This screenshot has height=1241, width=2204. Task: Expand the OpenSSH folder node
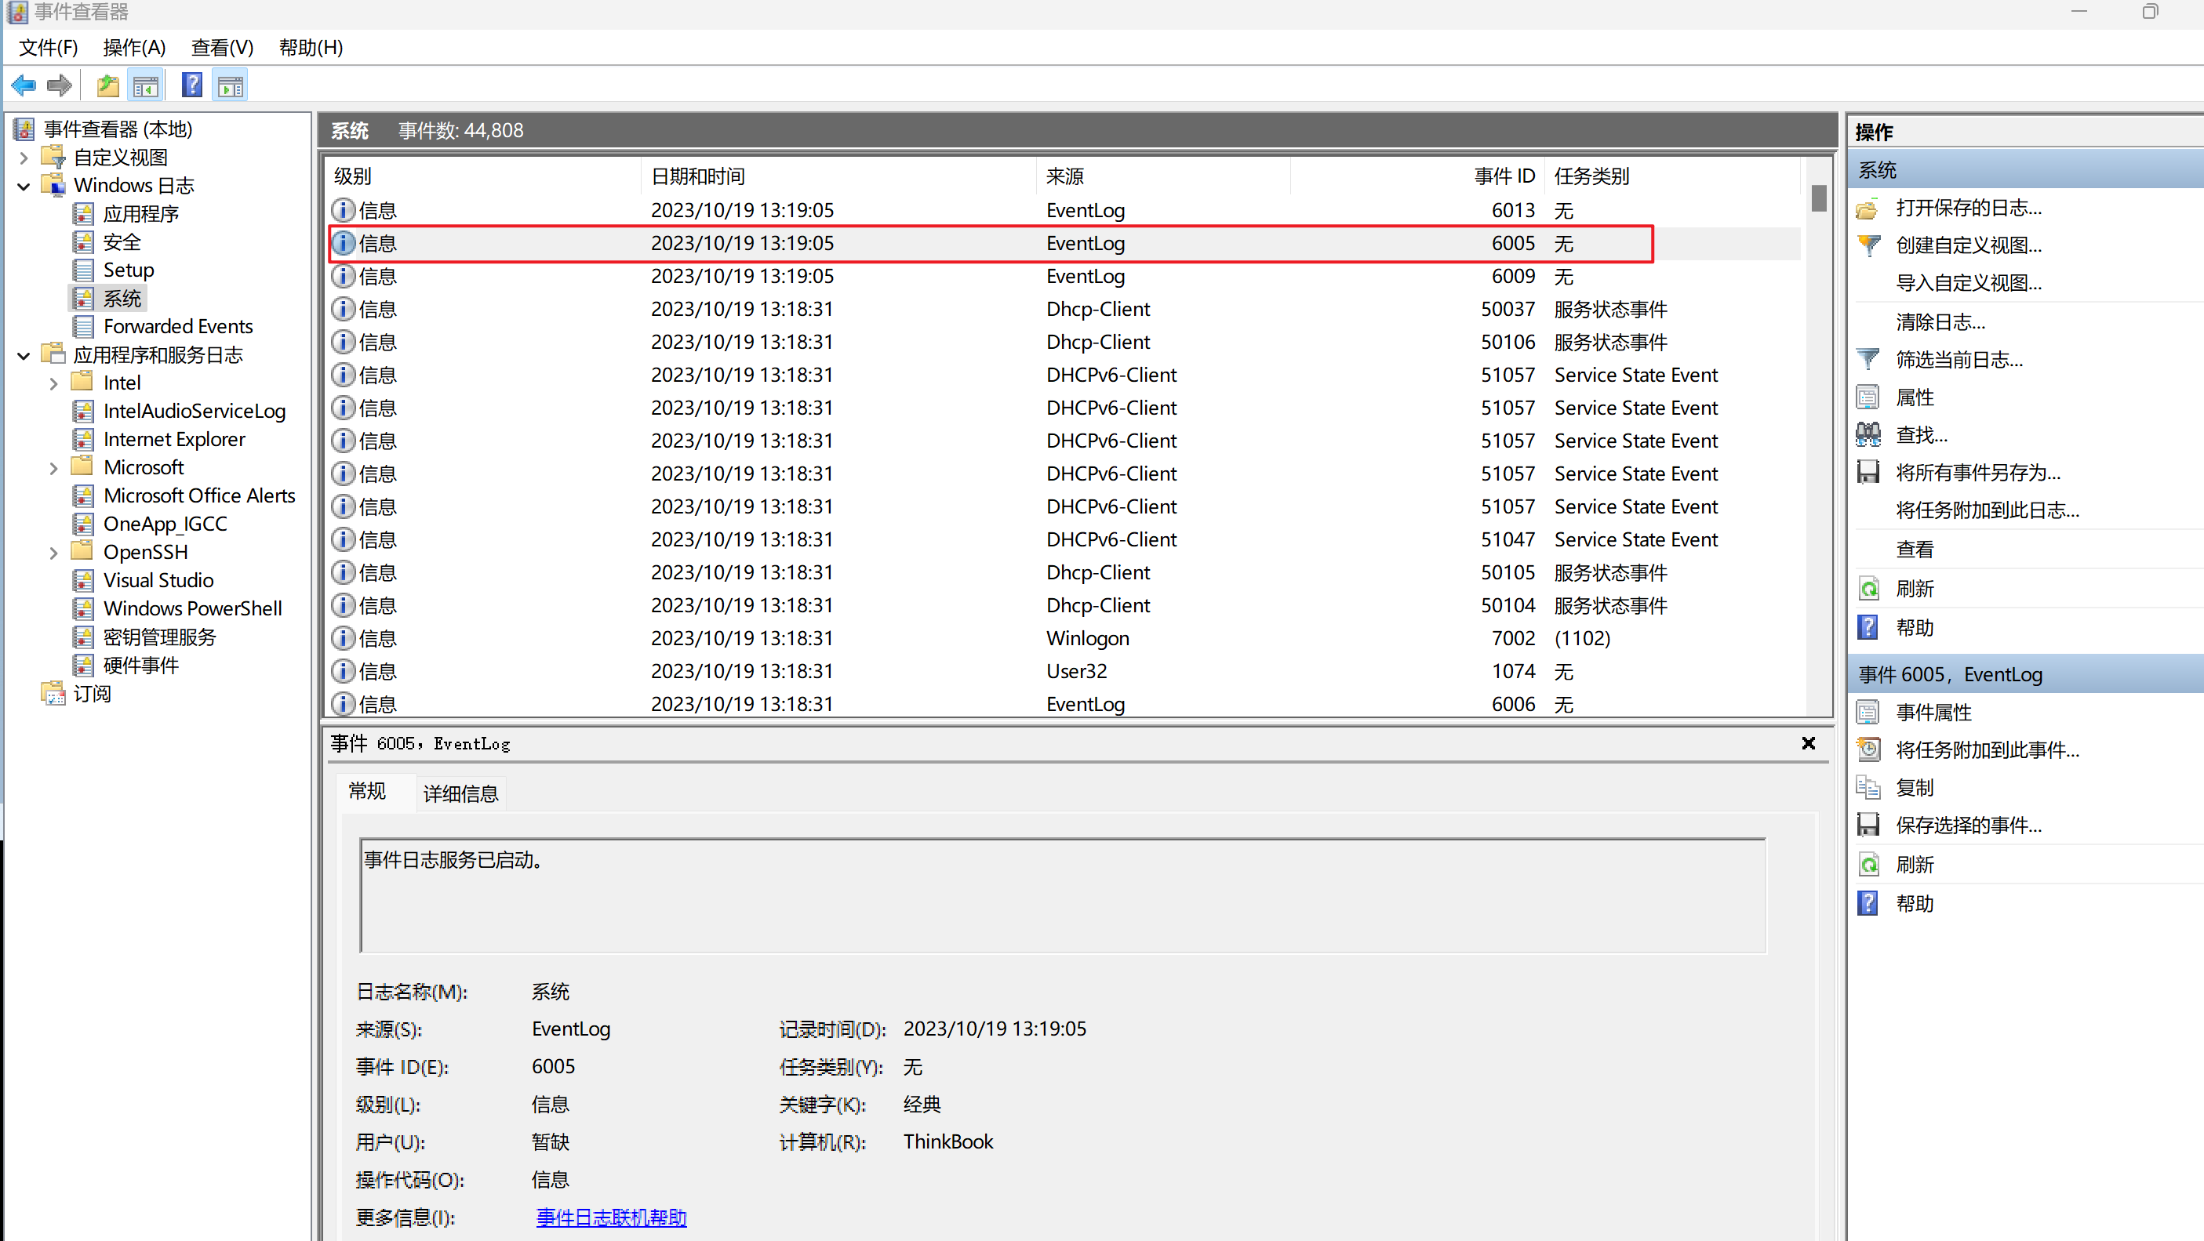[54, 553]
